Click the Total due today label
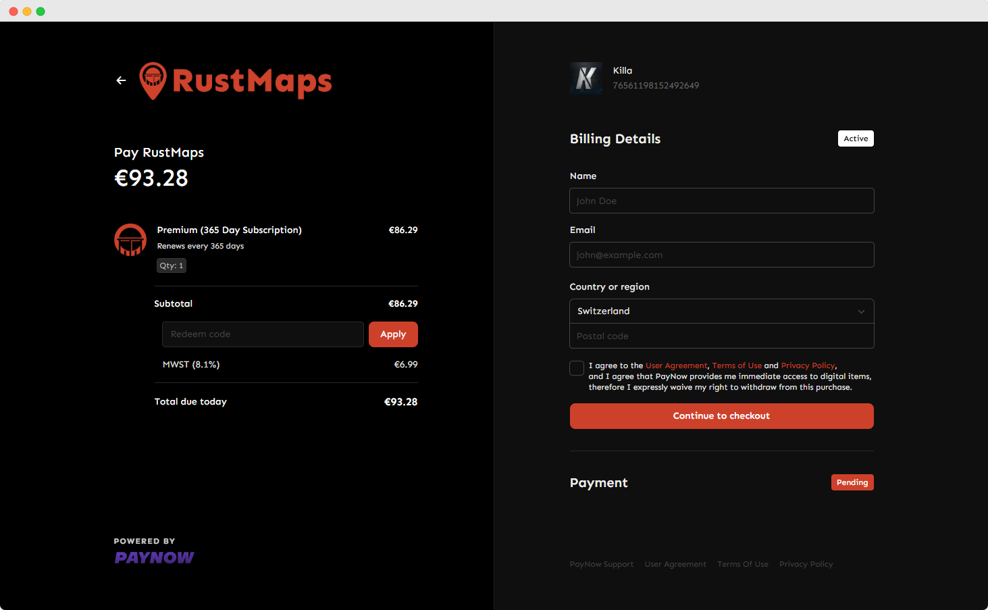 pyautogui.click(x=190, y=402)
